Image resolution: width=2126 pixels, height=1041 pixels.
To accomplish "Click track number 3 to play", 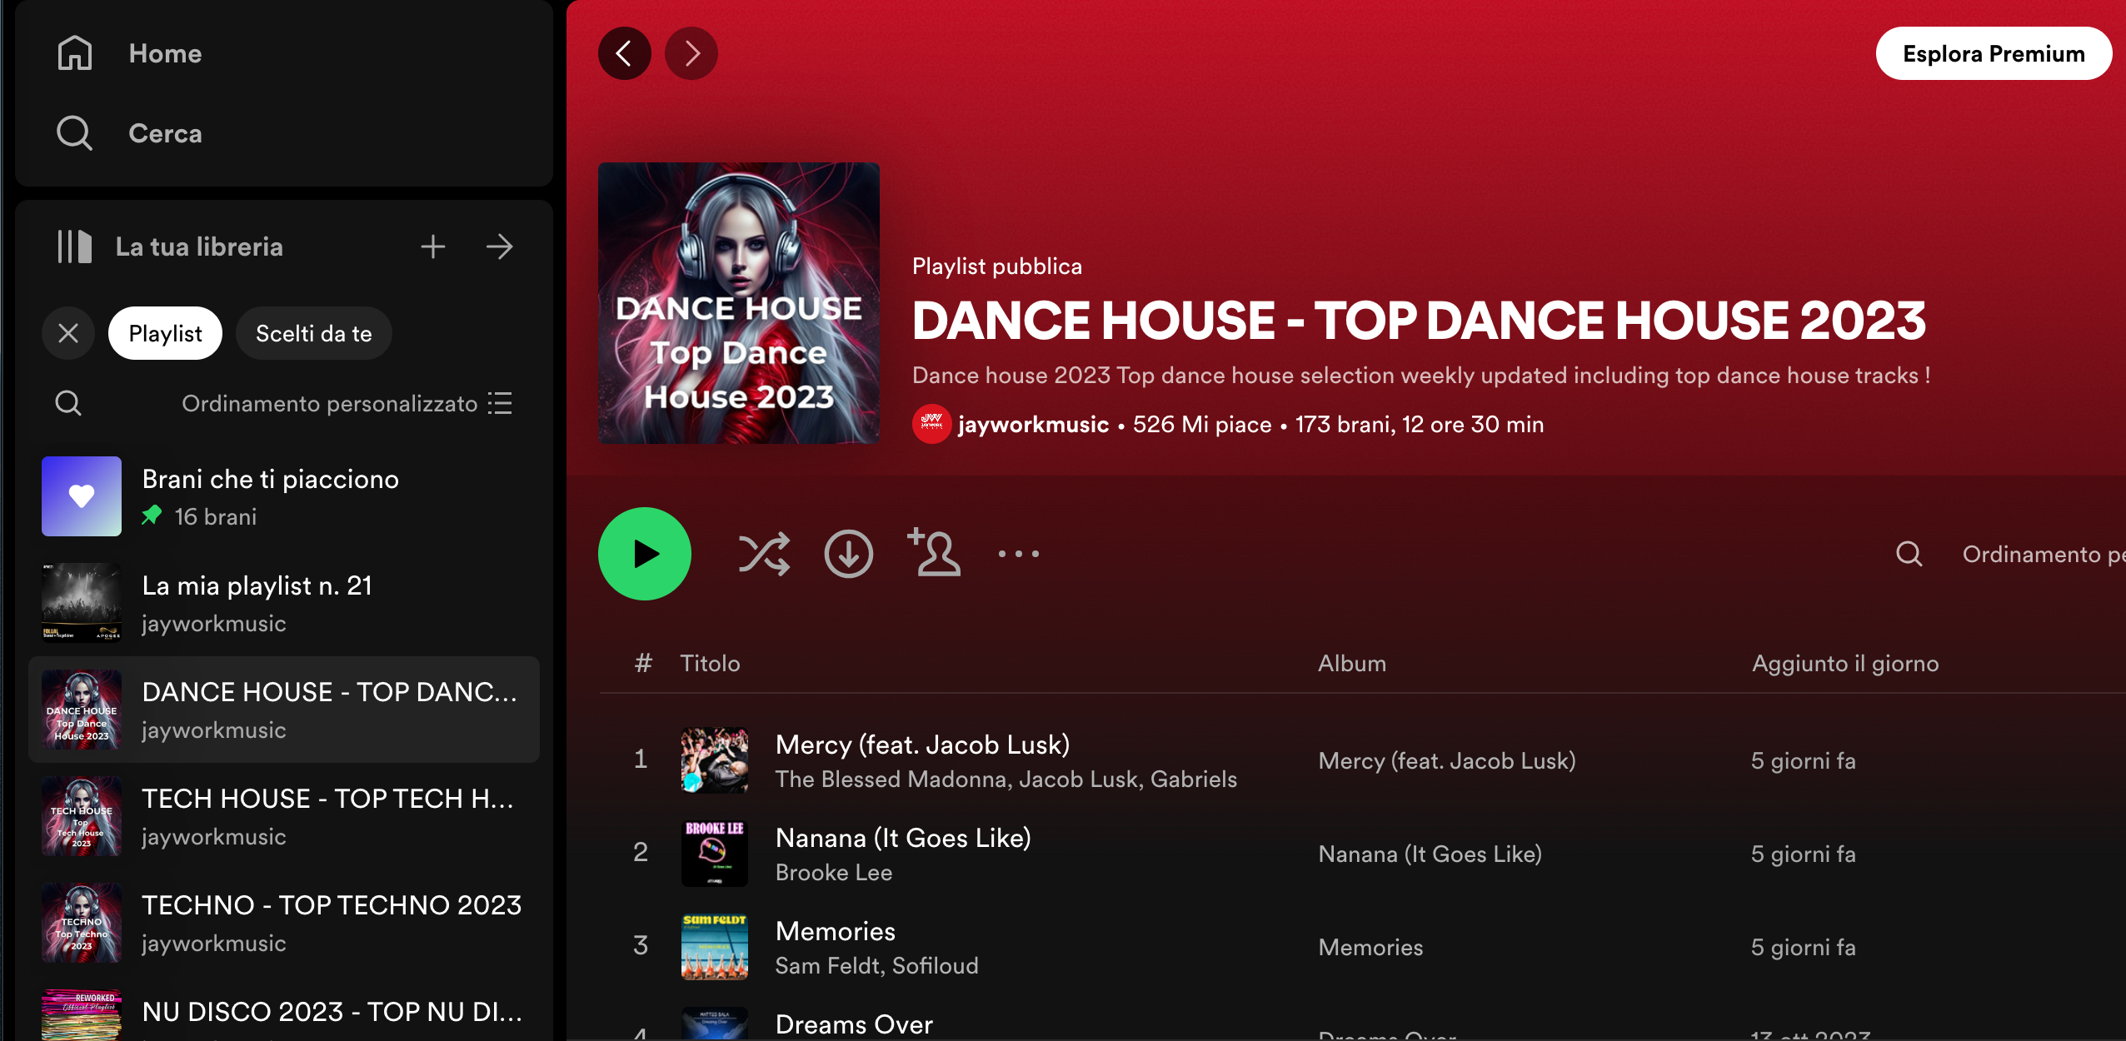I will (641, 945).
